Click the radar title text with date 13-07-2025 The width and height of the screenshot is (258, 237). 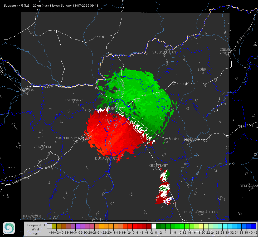[51, 6]
